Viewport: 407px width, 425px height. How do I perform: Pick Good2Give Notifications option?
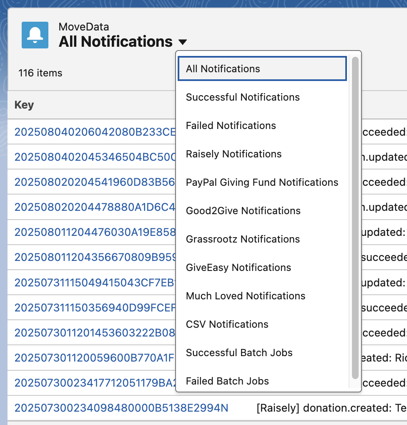[x=243, y=211]
